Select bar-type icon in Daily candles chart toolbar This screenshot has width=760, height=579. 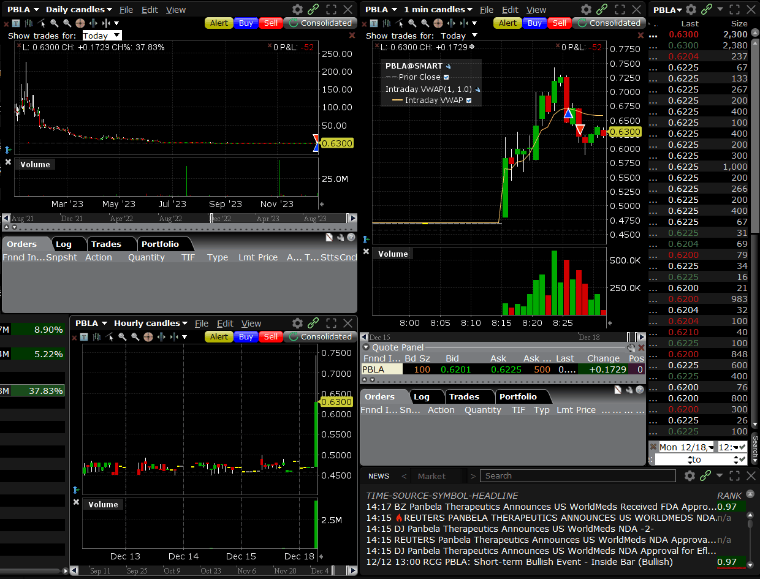point(29,23)
